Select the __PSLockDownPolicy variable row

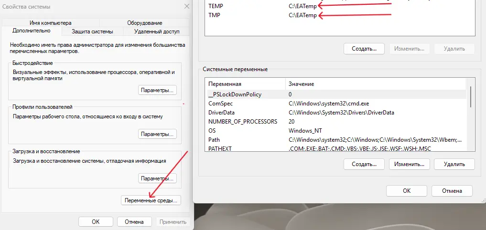[x=335, y=94]
